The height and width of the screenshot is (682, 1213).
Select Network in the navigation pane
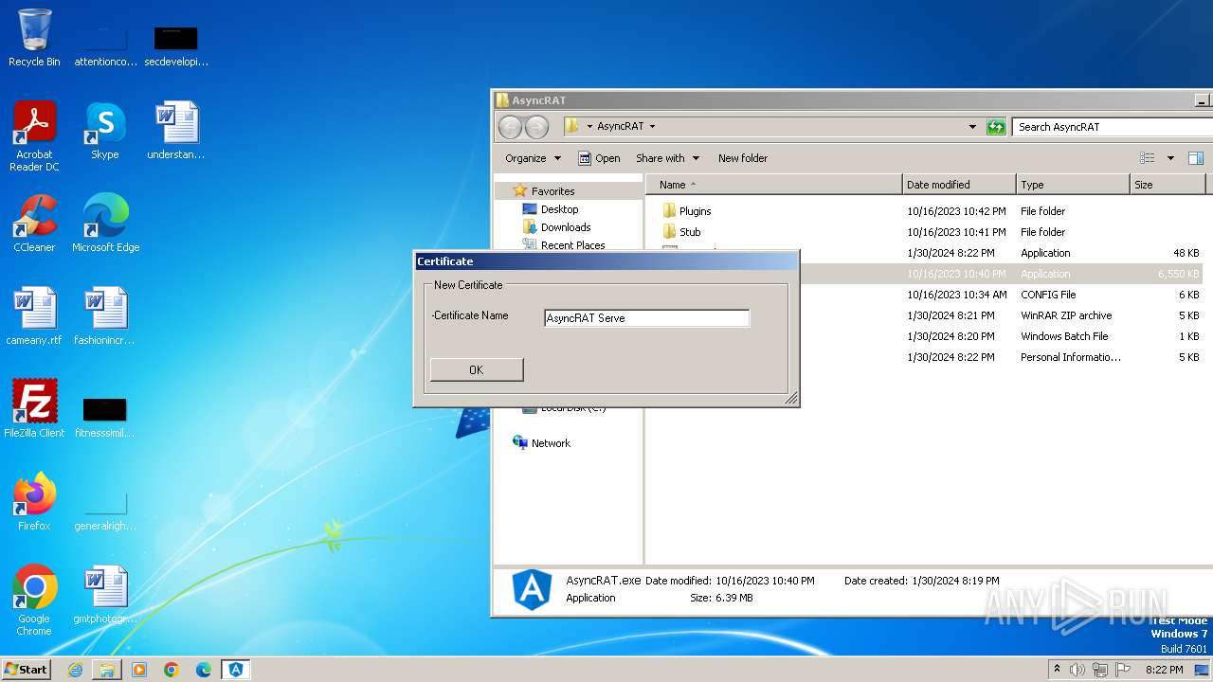(x=541, y=443)
